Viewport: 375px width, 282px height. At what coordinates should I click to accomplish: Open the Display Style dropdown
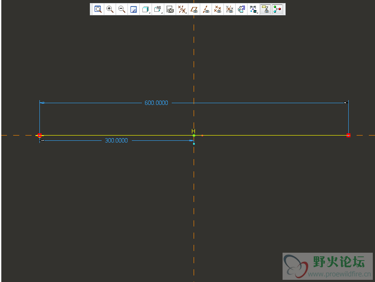coord(146,9)
